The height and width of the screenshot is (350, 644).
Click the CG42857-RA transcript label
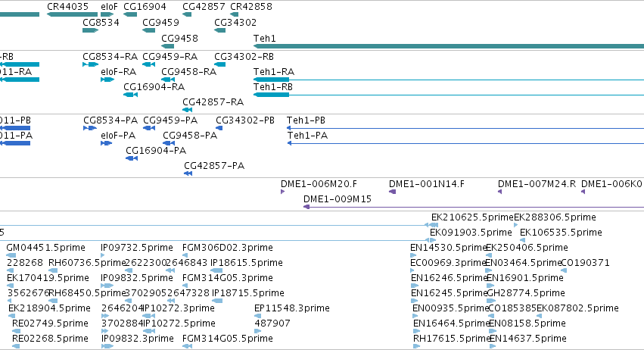[213, 102]
